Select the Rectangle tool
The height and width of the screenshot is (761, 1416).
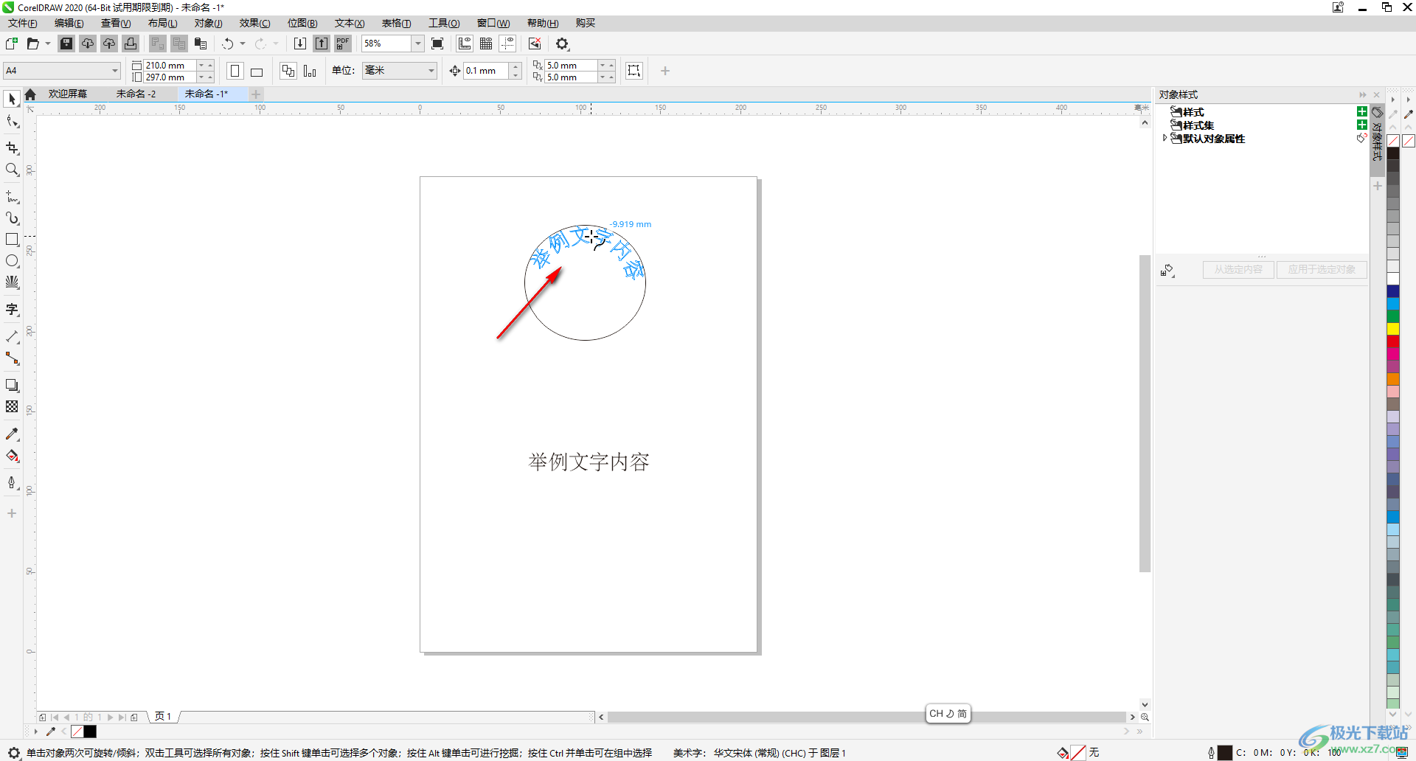11,239
